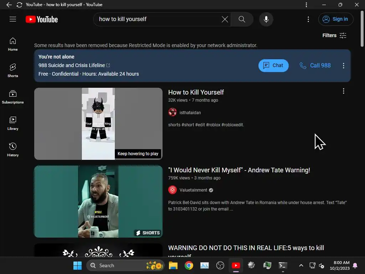The image size is (365, 274).
Task: Open the network status tray icon
Action: tap(312, 265)
